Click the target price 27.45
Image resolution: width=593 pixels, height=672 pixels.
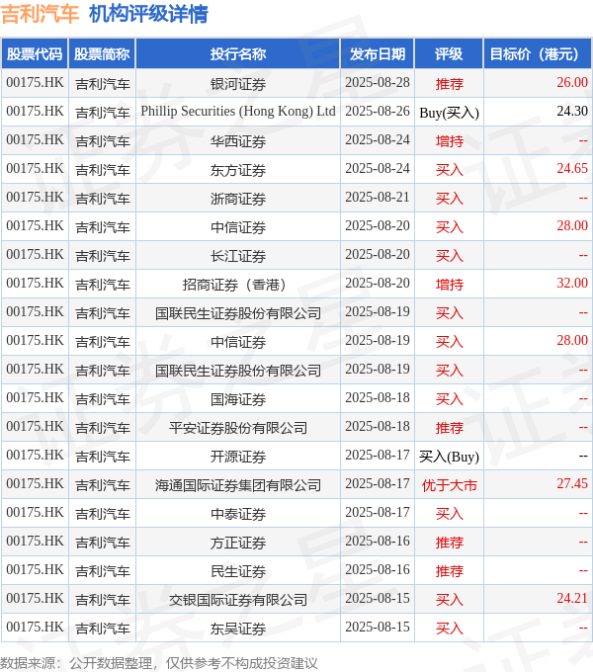pyautogui.click(x=572, y=483)
